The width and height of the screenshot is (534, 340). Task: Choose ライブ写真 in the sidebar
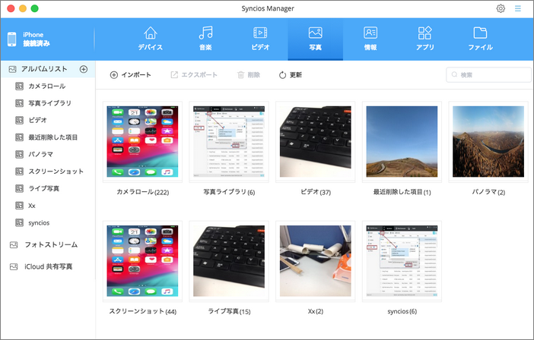(x=43, y=188)
